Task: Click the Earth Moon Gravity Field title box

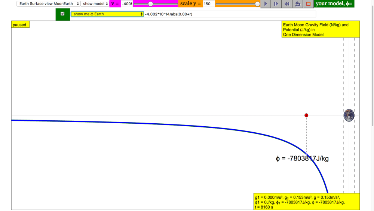Action: tap(321, 29)
